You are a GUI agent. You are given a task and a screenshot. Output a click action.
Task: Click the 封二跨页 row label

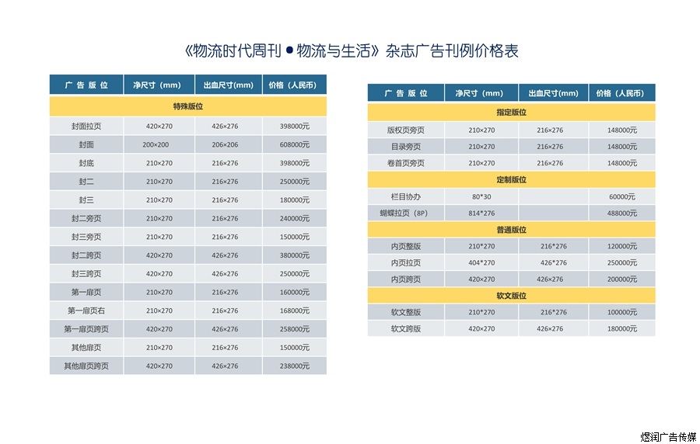(x=86, y=255)
